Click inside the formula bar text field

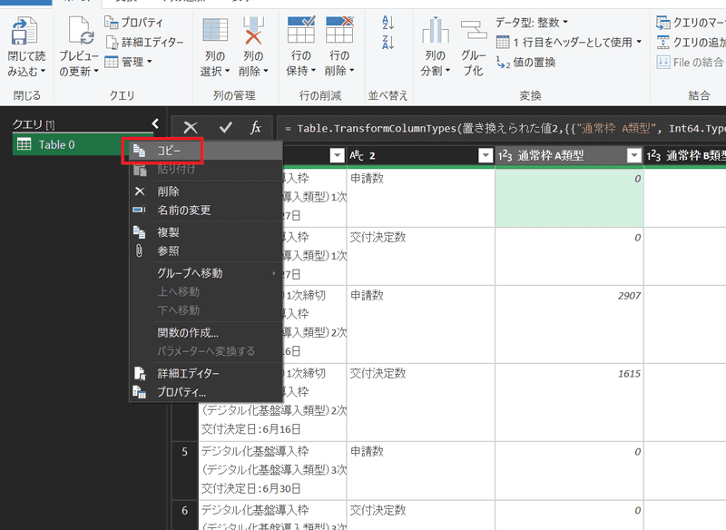pos(499,128)
